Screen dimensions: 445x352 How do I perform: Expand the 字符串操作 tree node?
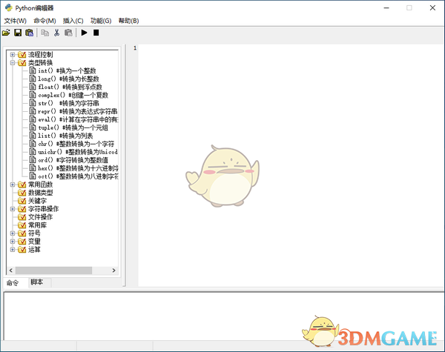point(13,209)
